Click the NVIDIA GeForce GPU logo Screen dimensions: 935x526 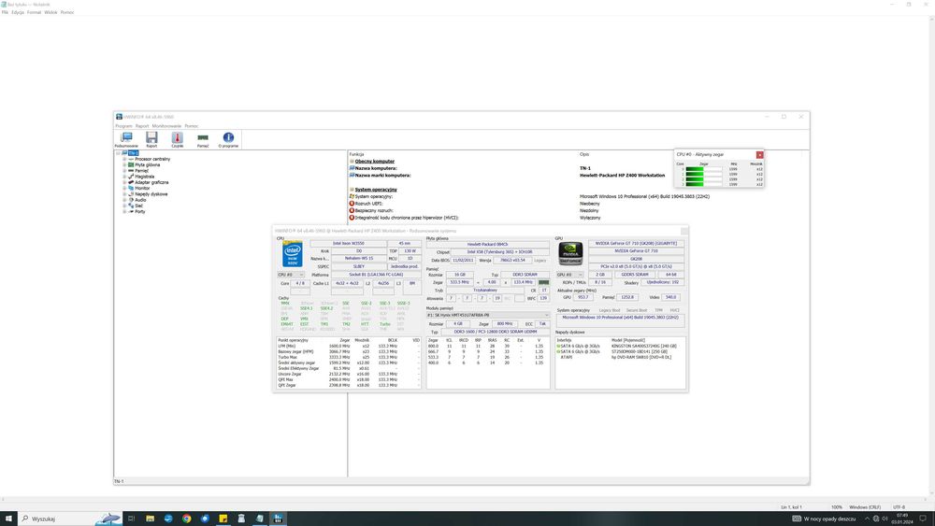coord(570,254)
